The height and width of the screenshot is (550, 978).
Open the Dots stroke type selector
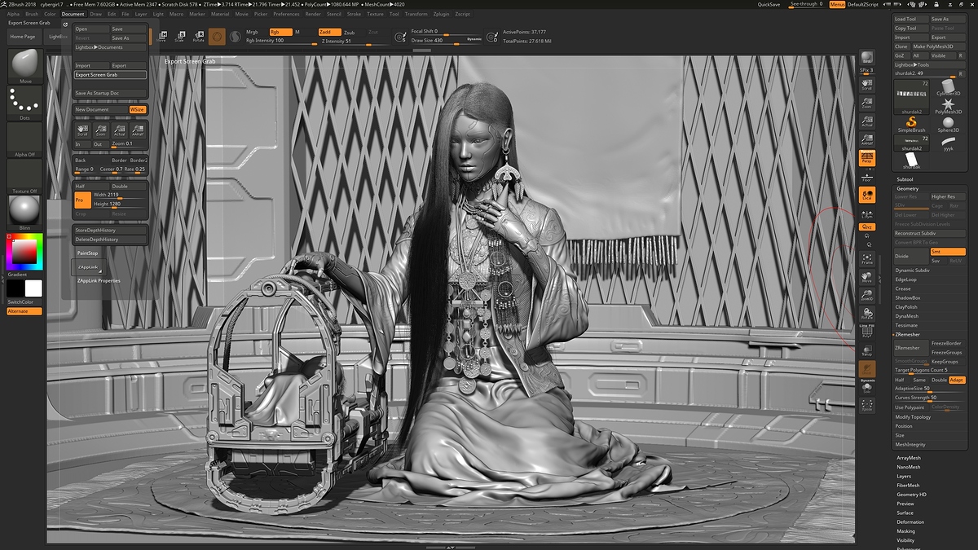[24, 101]
